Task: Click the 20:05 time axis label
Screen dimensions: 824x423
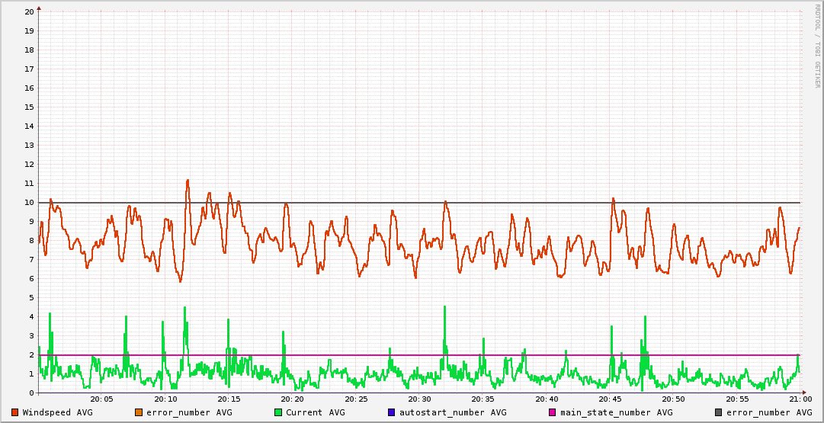Action: [102, 399]
